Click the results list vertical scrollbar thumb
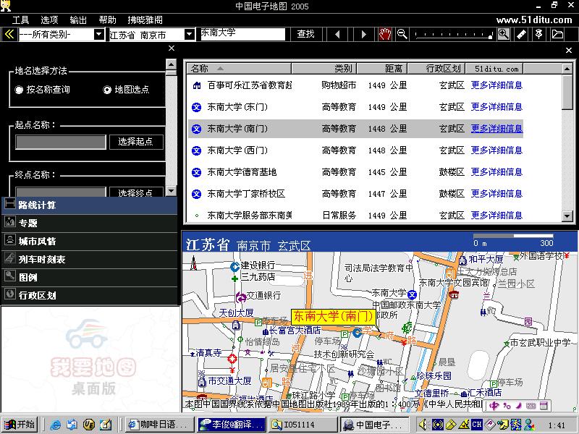Image resolution: width=579 pixels, height=434 pixels. click(x=567, y=93)
